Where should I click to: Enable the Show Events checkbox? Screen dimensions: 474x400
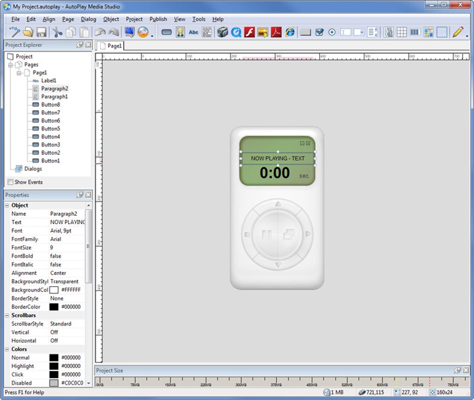click(10, 182)
